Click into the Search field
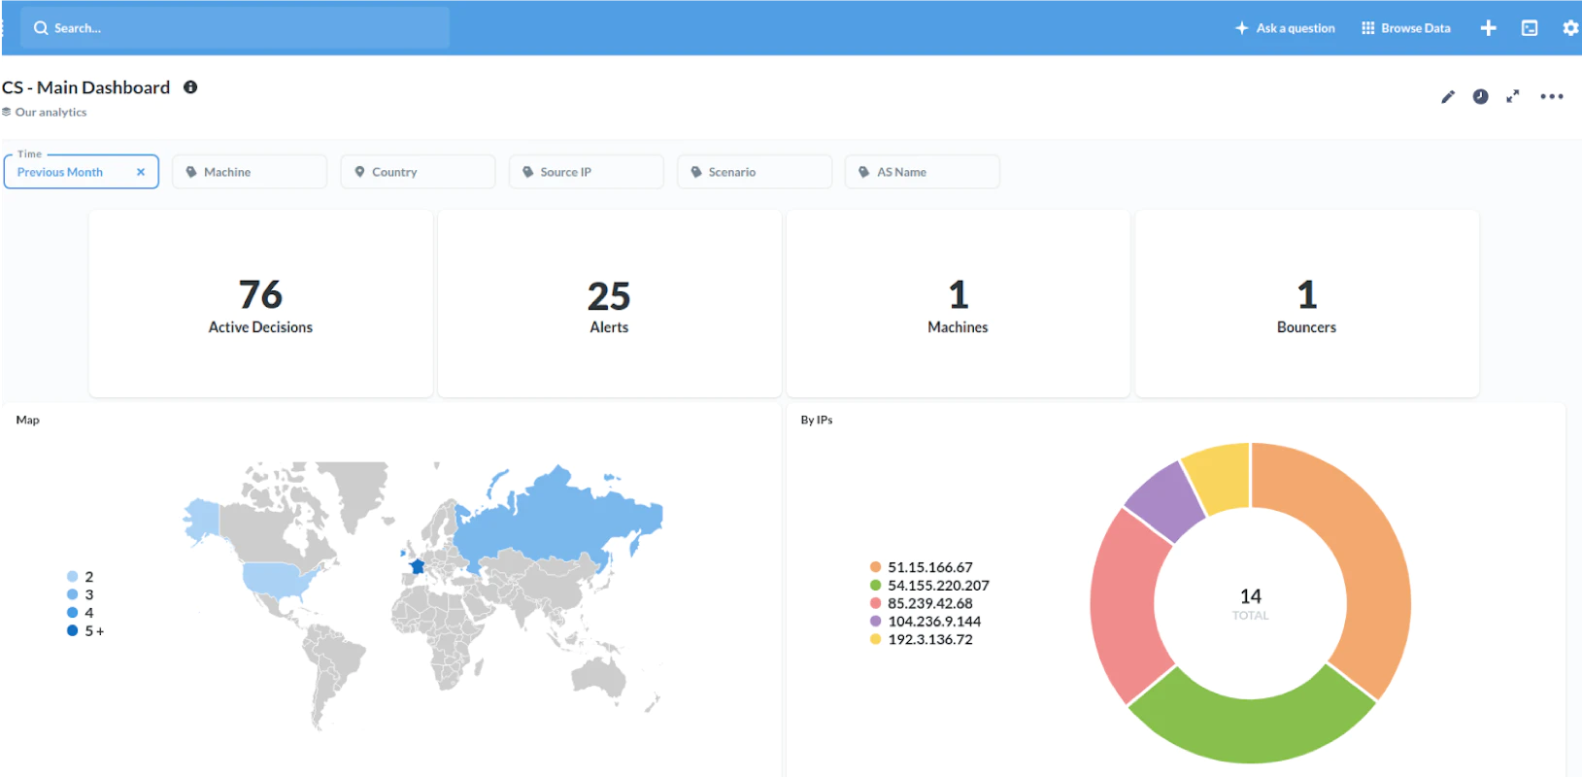 [x=236, y=28]
